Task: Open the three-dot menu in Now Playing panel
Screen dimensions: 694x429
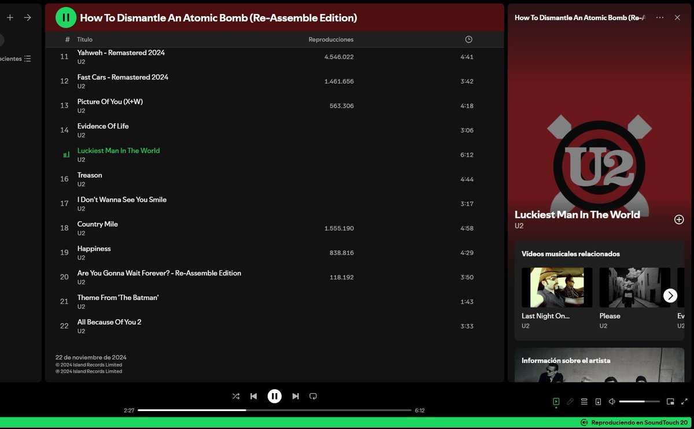Action: tap(660, 18)
